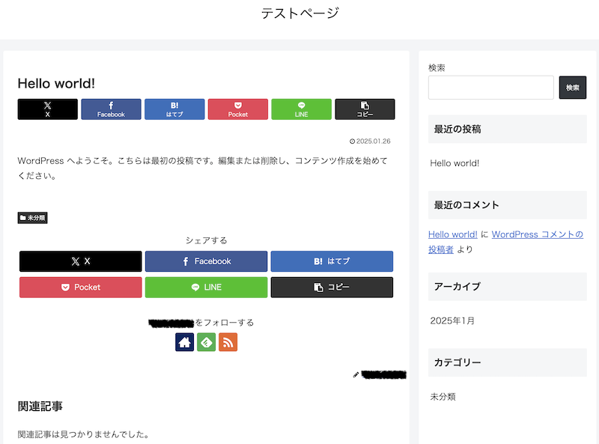The image size is (599, 444).
Task: Open the 2025年1月 archive link
Action: click(x=452, y=320)
